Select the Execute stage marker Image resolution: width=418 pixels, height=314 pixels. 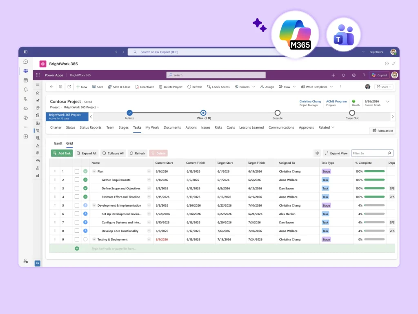[x=278, y=113]
